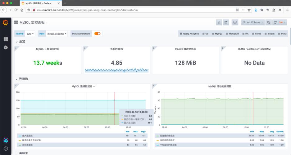Click the Grafana logo in sidebar

coord(5,23)
